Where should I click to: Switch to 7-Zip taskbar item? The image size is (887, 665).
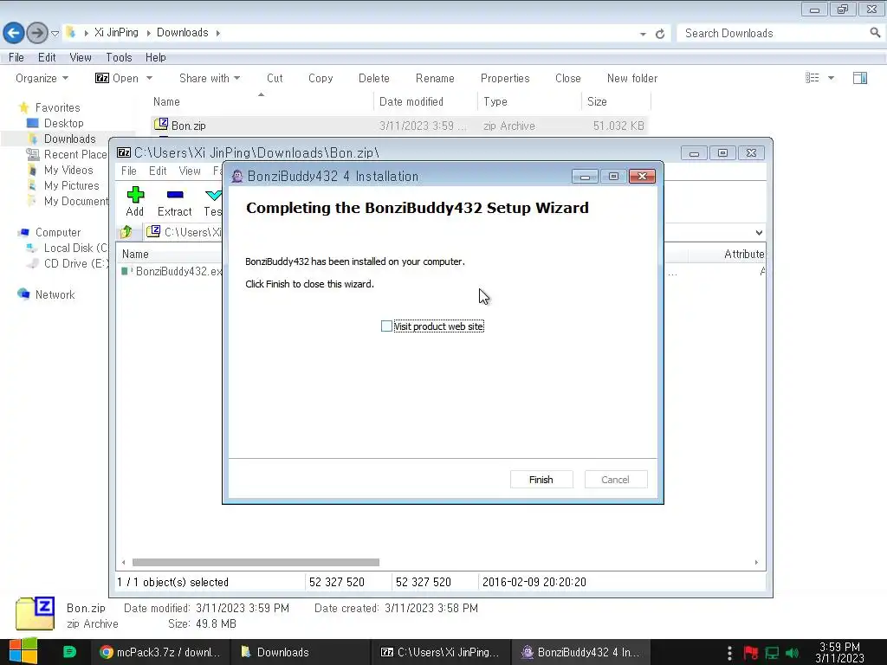pyautogui.click(x=440, y=652)
